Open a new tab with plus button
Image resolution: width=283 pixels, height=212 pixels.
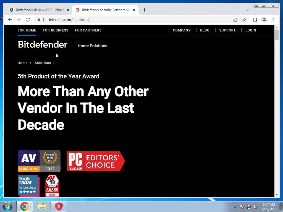[x=144, y=10]
